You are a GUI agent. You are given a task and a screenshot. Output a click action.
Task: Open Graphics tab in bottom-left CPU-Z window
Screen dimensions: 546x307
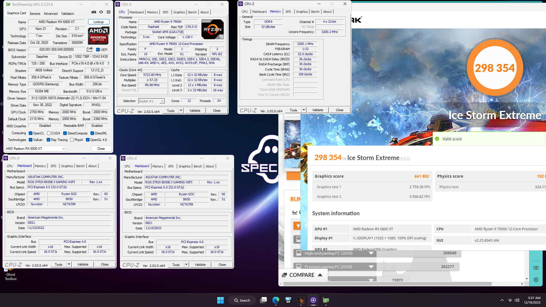pos(67,166)
